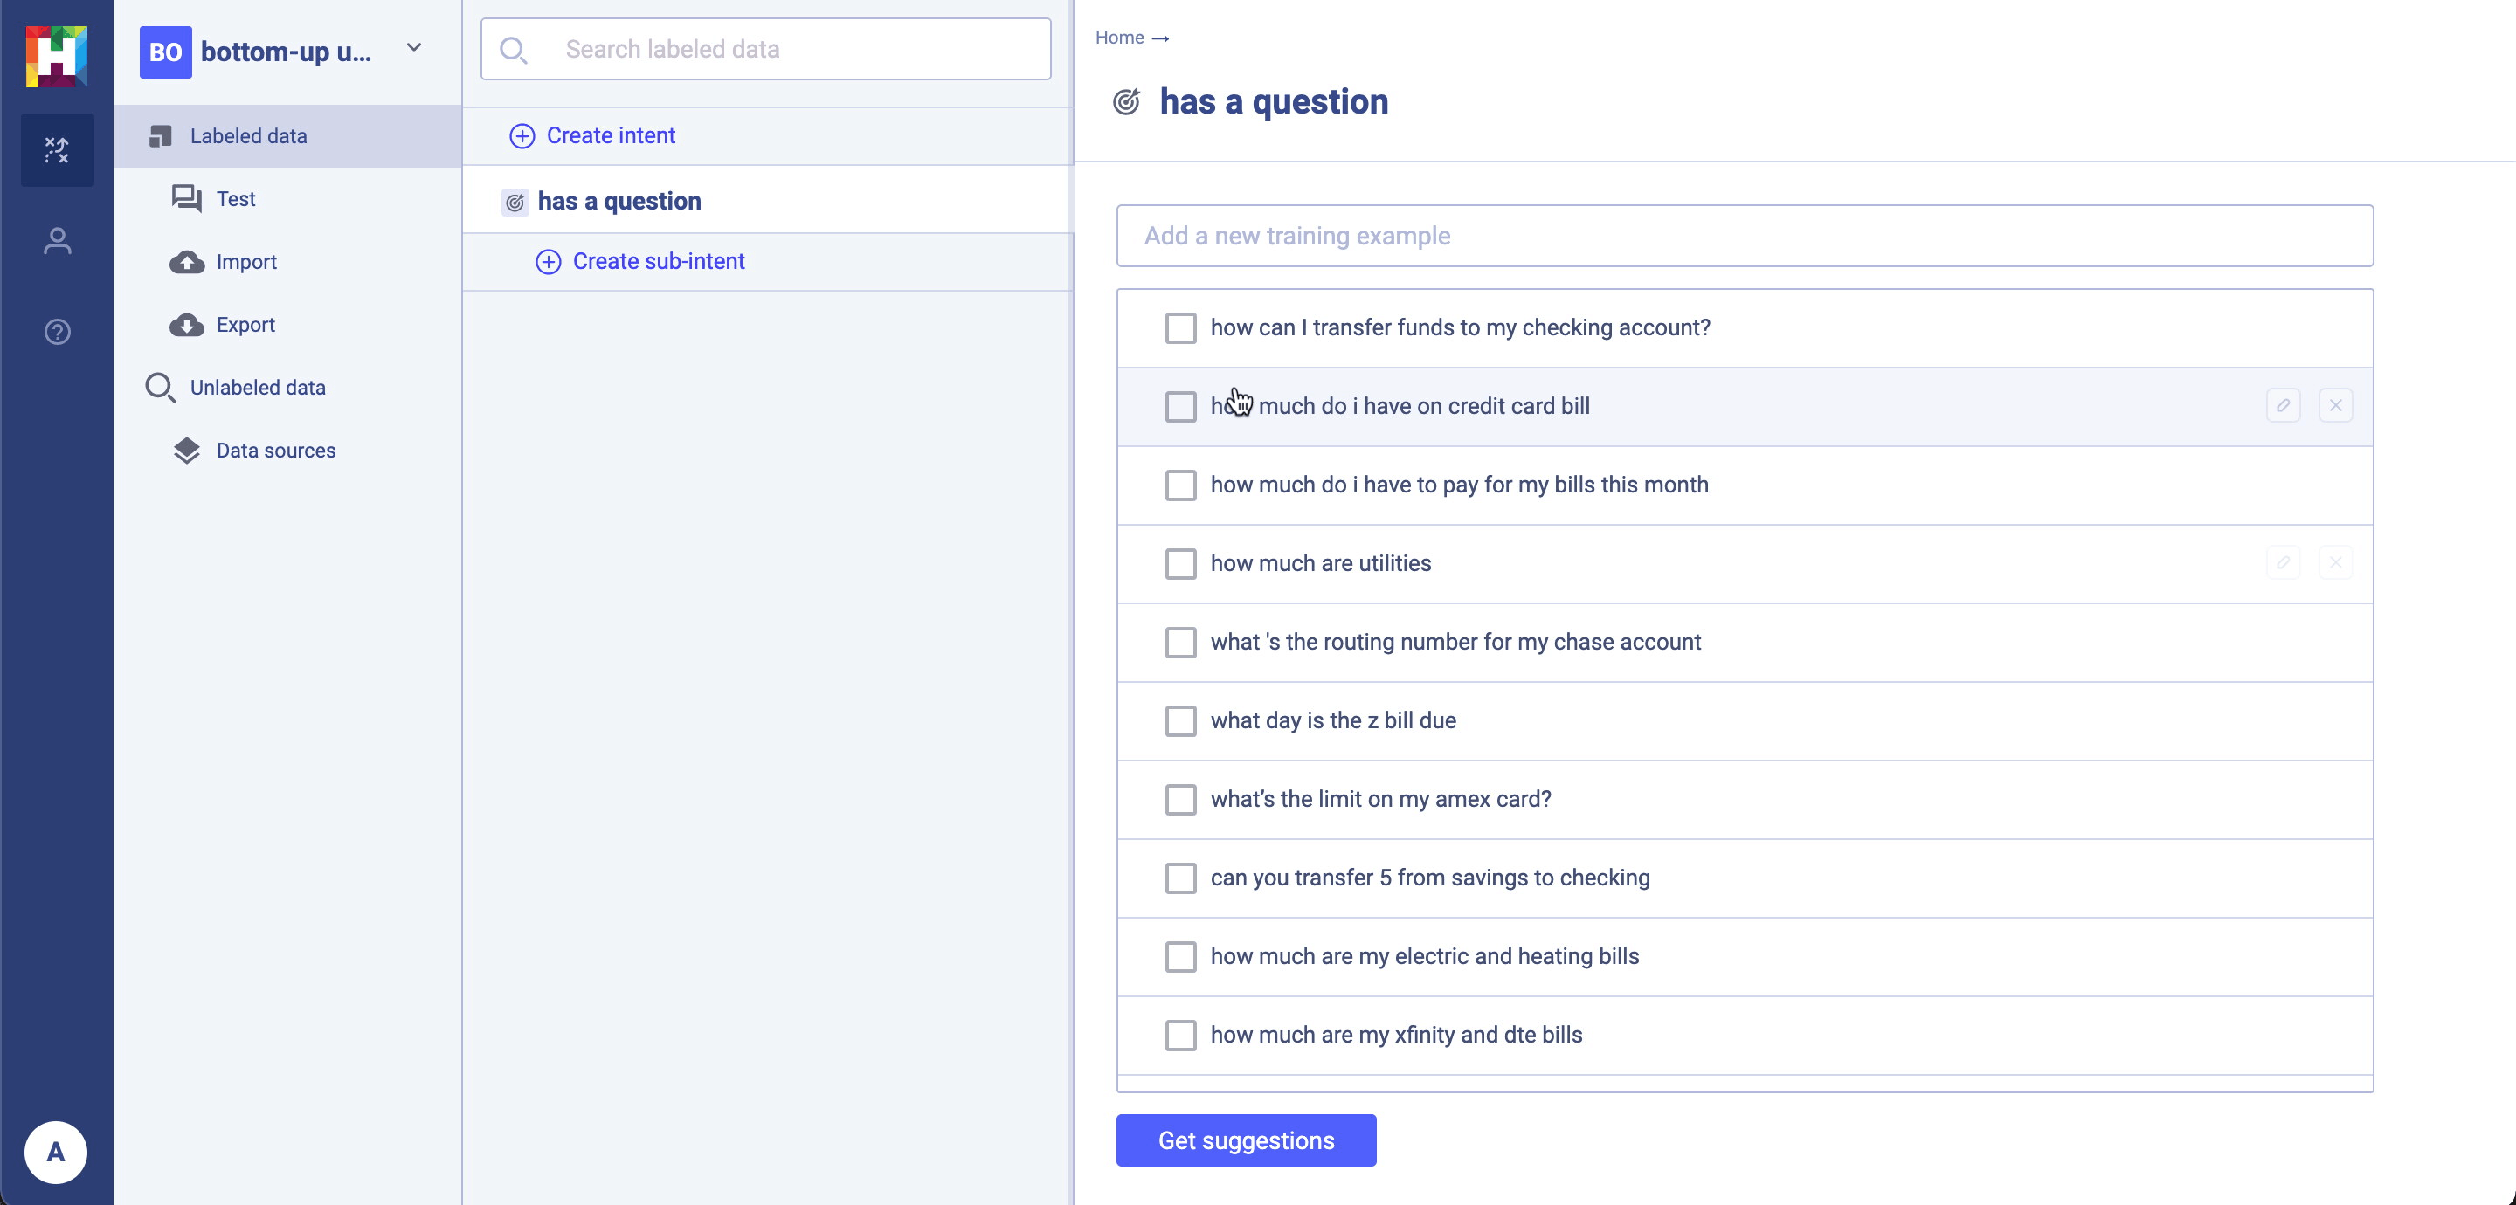The image size is (2516, 1205).
Task: Click the Add a new training example field
Action: [x=1744, y=236]
